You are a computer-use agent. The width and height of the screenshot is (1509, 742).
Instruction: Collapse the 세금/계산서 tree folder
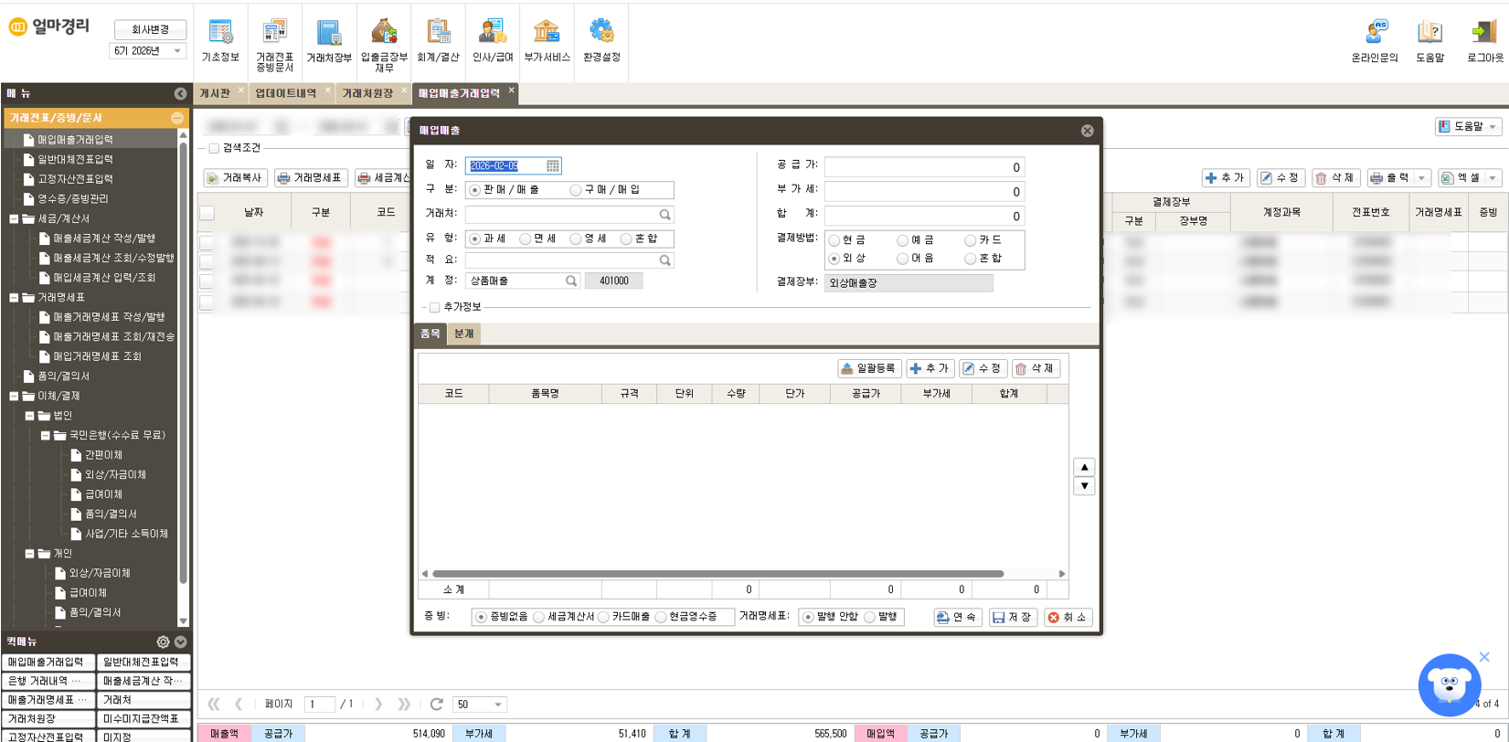[x=15, y=219]
